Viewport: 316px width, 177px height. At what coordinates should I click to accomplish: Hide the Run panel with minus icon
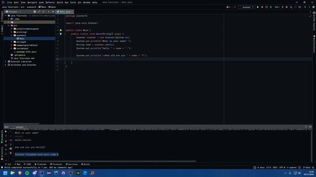point(311,127)
